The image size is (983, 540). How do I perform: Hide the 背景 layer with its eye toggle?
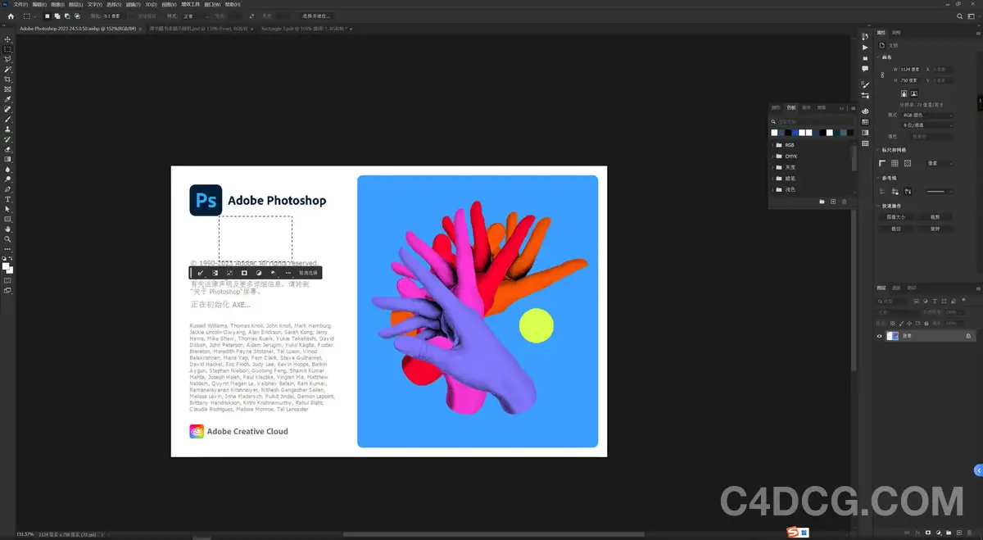pos(878,336)
